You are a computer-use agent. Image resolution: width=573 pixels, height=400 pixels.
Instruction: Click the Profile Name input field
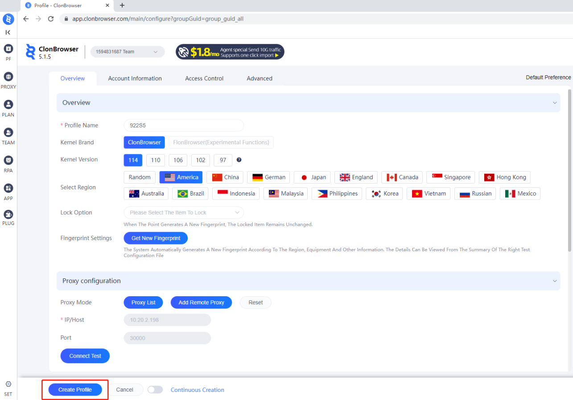click(x=184, y=126)
